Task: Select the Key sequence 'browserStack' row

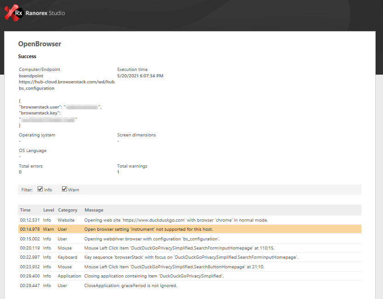Action: pyautogui.click(x=191, y=257)
